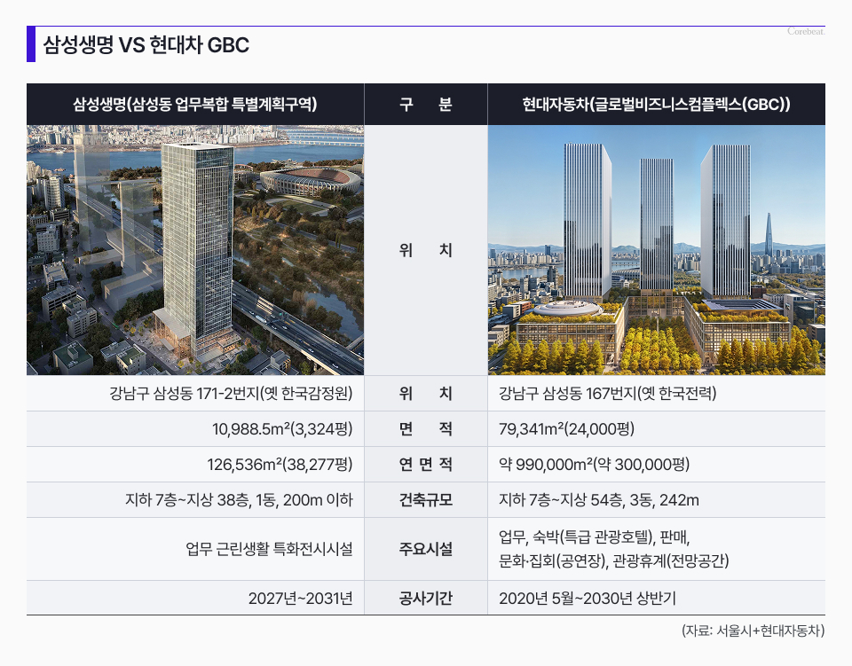Click the '건축규모' row label
Image resolution: width=852 pixels, height=666 pixels.
(x=426, y=500)
